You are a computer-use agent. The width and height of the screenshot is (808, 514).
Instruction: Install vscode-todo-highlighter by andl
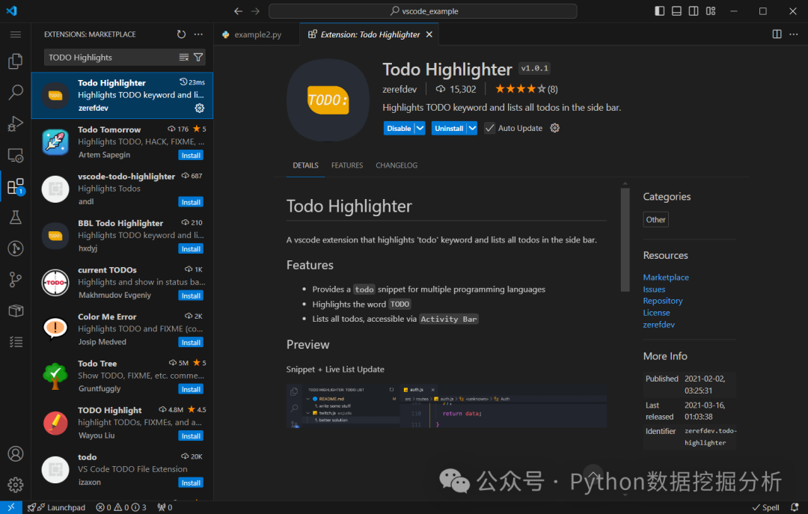point(191,202)
